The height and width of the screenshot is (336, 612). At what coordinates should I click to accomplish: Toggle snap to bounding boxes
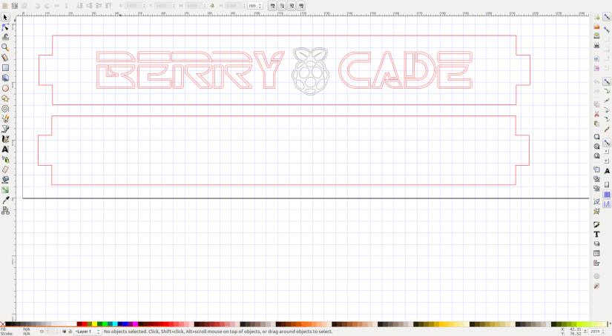(x=607, y=30)
